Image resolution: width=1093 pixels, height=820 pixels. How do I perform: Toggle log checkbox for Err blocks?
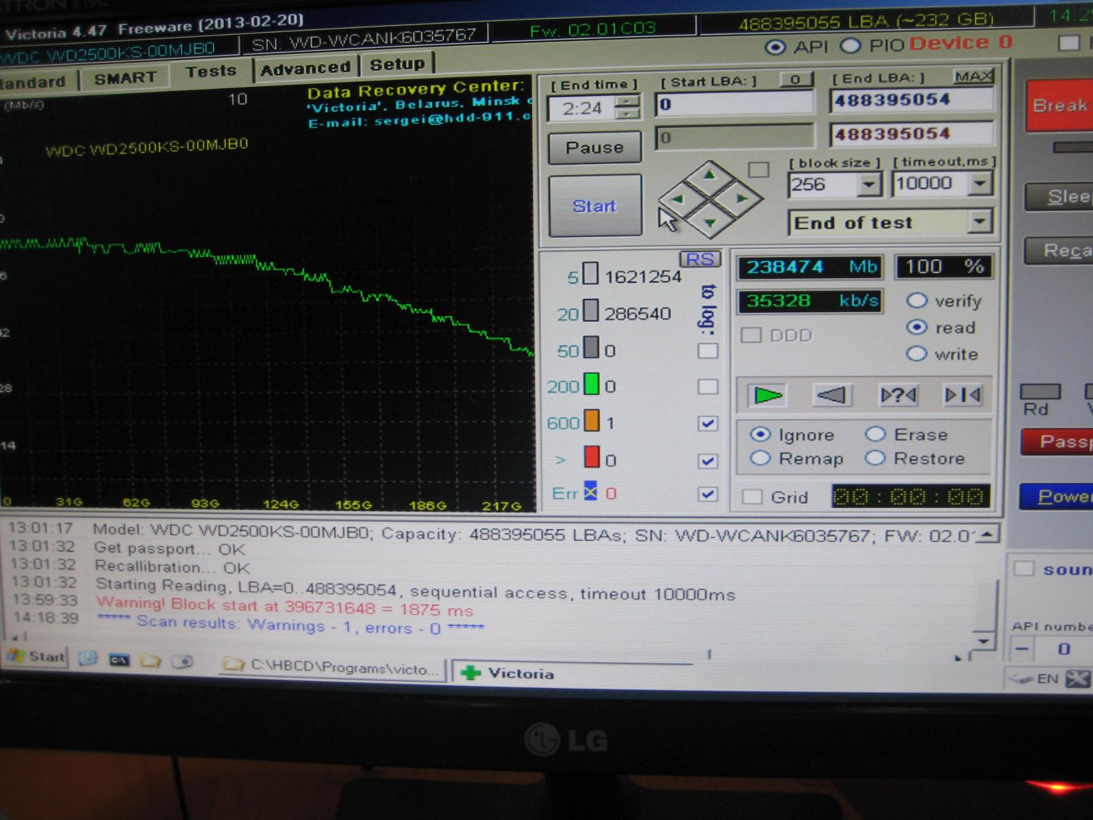click(708, 494)
